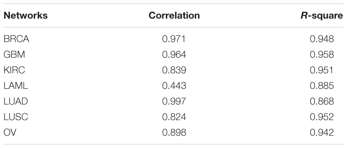Select the LUAD row label
Viewport: 347px width, 148px height.
pos(16,101)
